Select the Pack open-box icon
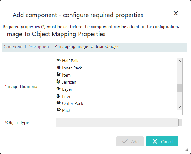Viewport: 191px width, 154px height. coord(59,110)
